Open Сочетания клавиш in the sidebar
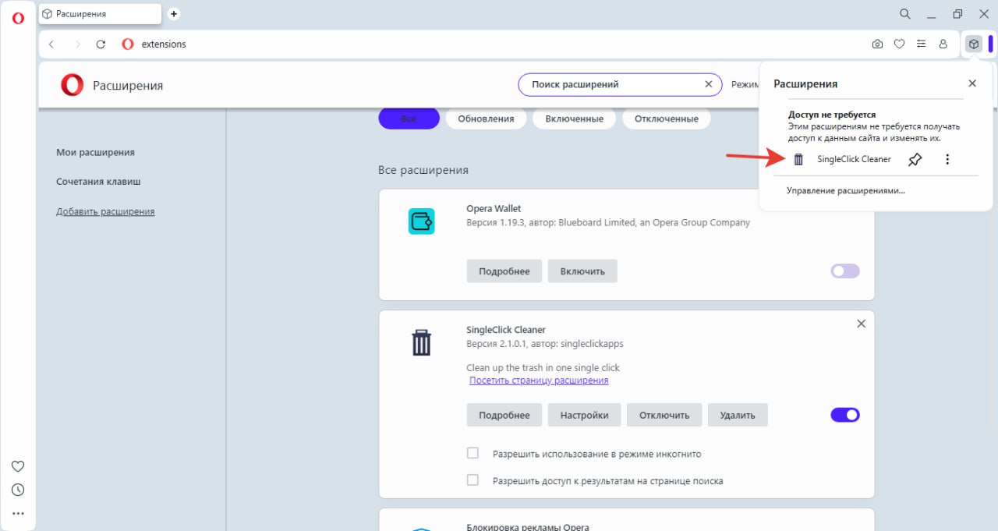Viewport: 998px width, 531px height. click(98, 182)
